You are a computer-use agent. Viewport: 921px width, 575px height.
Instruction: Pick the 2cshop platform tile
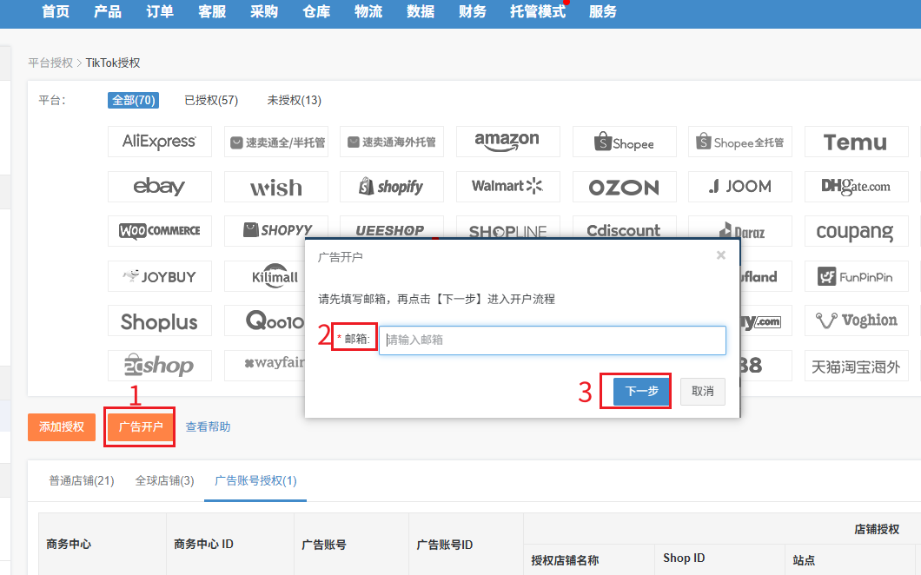coord(159,366)
